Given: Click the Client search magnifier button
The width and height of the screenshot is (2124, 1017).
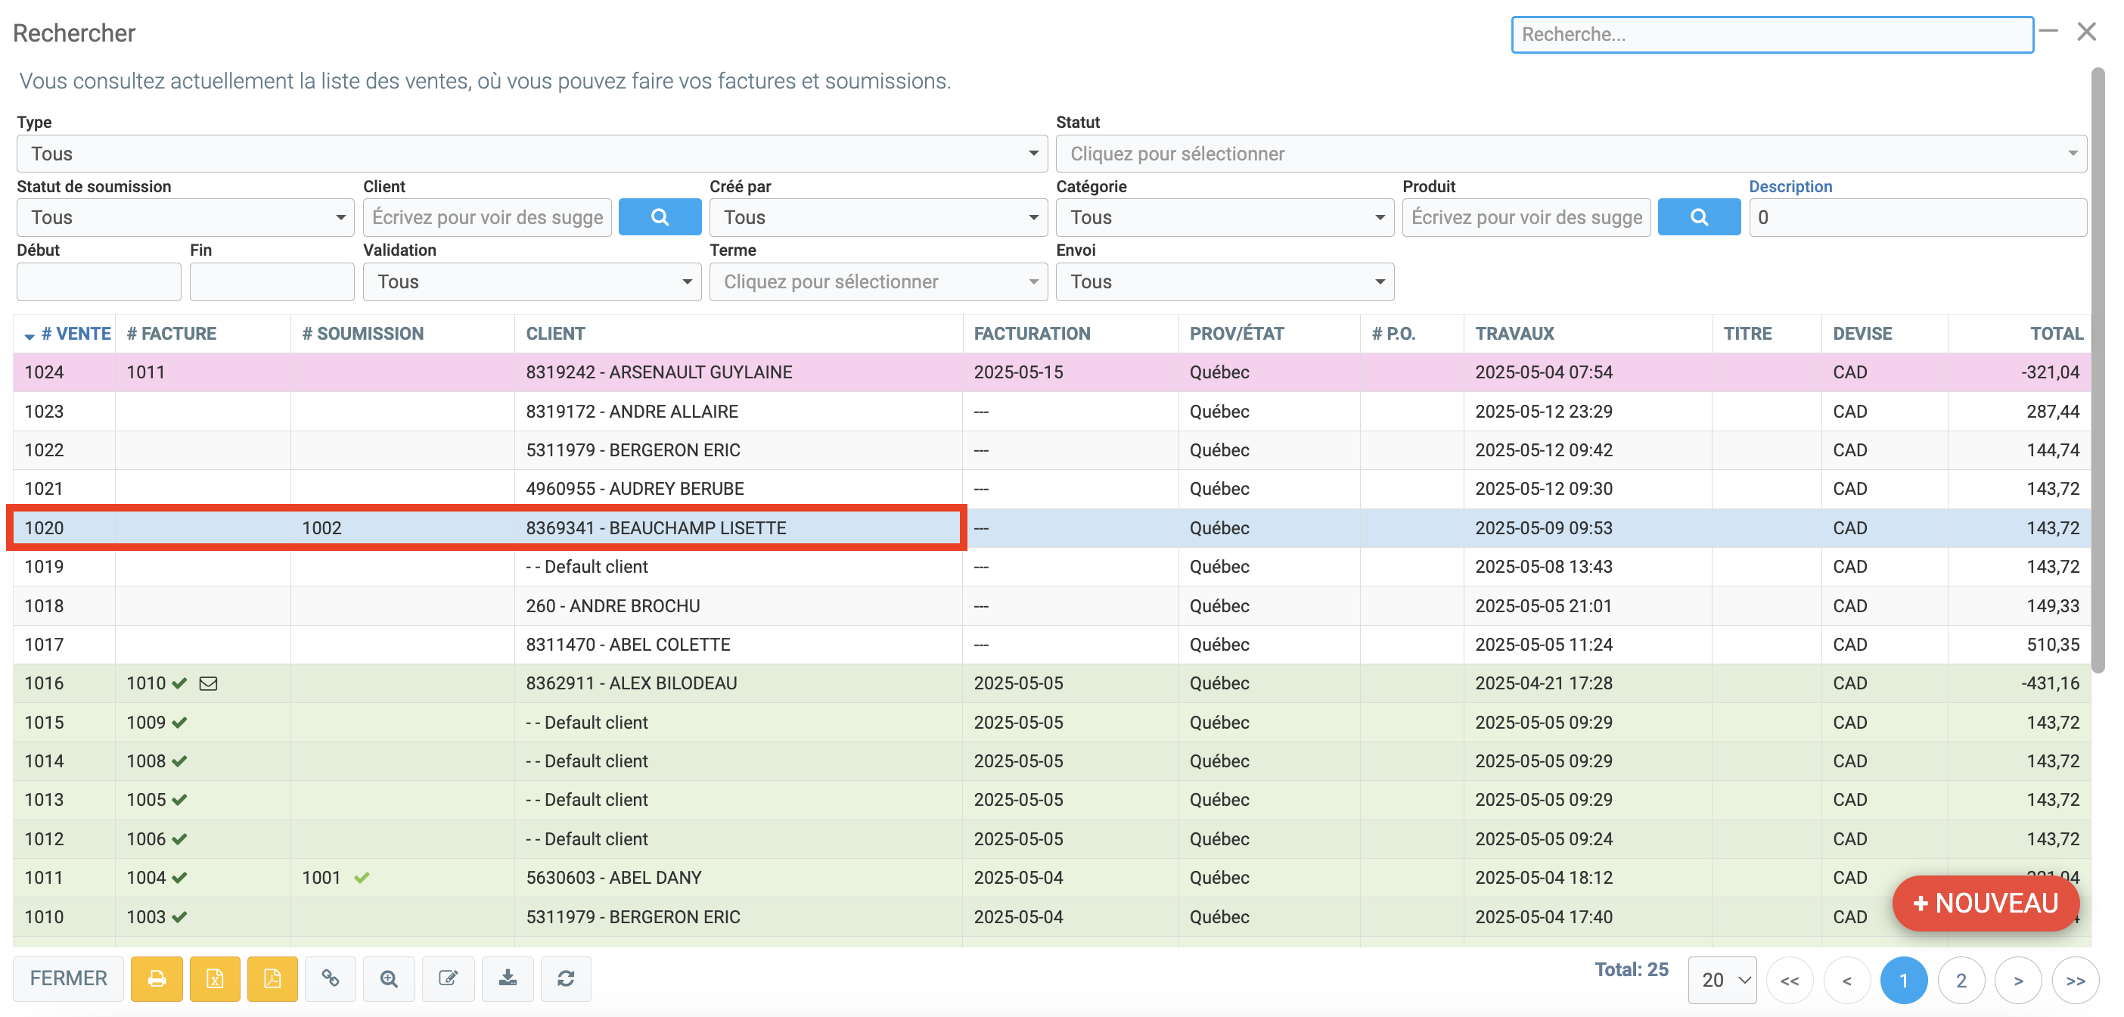Looking at the screenshot, I should [659, 217].
